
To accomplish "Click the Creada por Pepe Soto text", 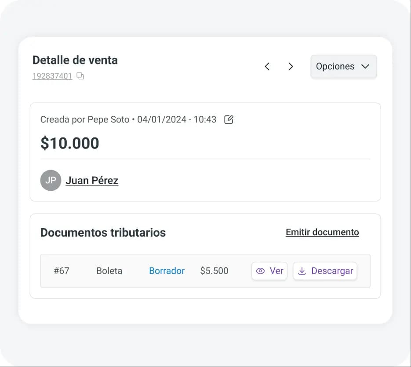I will [85, 119].
